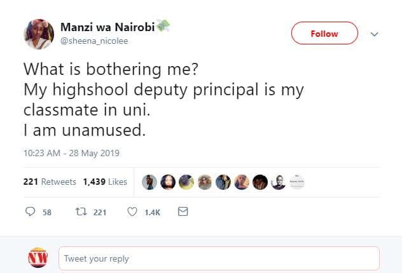This screenshot has height=273, width=402.
Task: Open the 10:23 AM - 28 May 2019 timestamp
Action: point(72,153)
